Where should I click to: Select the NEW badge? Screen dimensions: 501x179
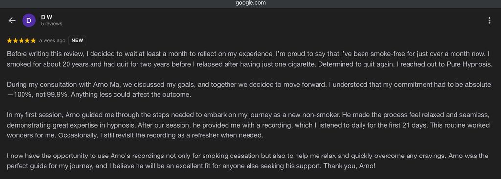click(x=77, y=40)
